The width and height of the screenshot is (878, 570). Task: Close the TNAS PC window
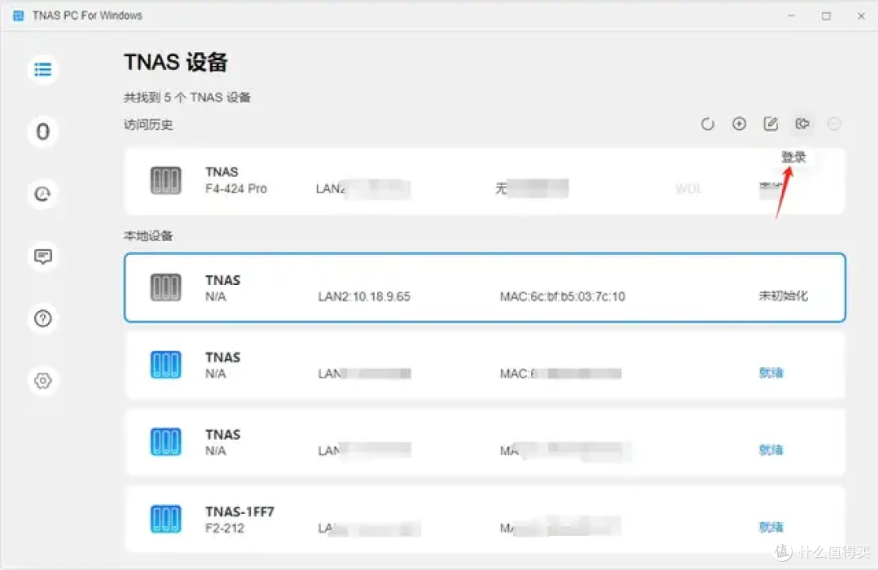coord(861,15)
